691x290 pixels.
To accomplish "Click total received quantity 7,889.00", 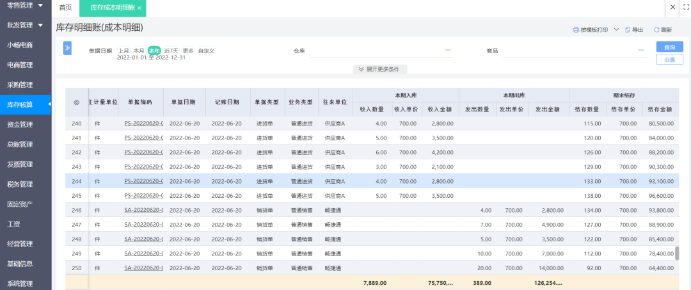I will click(x=375, y=282).
